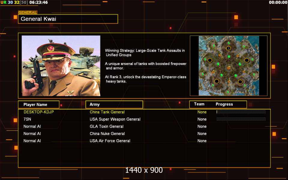The height and width of the screenshot is (180, 288).
Task: Select start position 1 marker on map
Action: coord(229,49)
